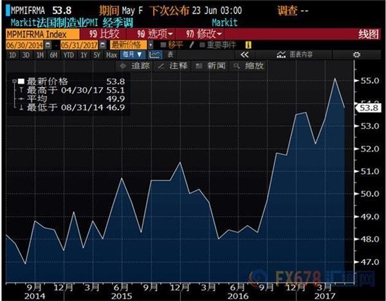Click the 平均 49.9 legend row
The height and width of the screenshot is (301, 386).
pos(72,99)
